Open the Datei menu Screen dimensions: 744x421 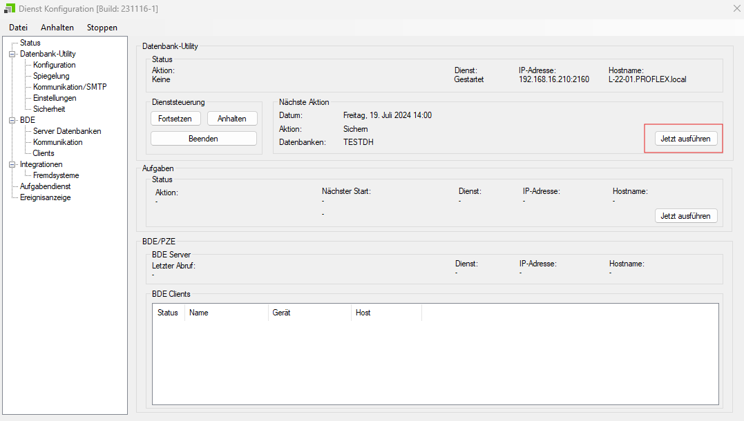(19, 28)
